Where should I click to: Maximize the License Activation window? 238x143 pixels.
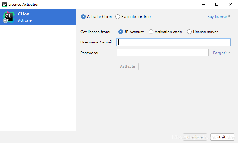coord(217,4)
